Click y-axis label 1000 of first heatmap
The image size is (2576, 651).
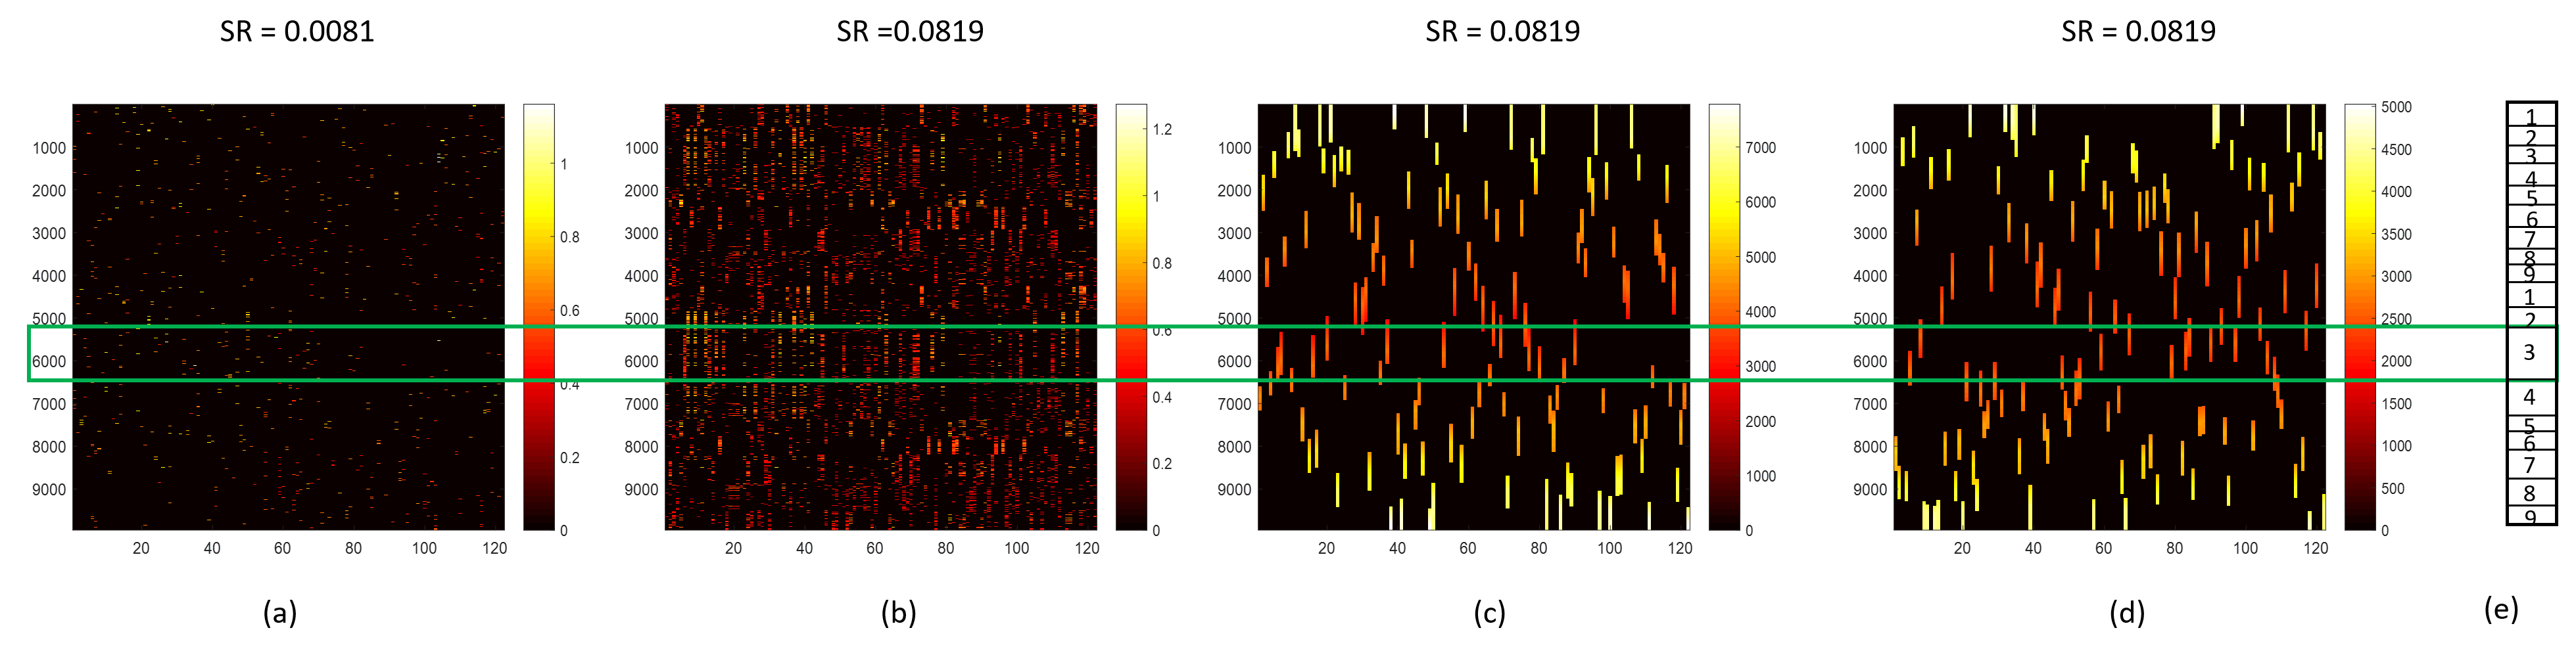pos(49,148)
